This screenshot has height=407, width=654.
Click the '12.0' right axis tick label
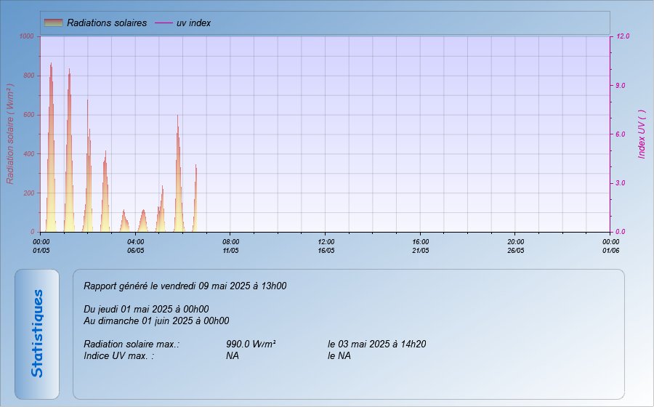coord(623,36)
